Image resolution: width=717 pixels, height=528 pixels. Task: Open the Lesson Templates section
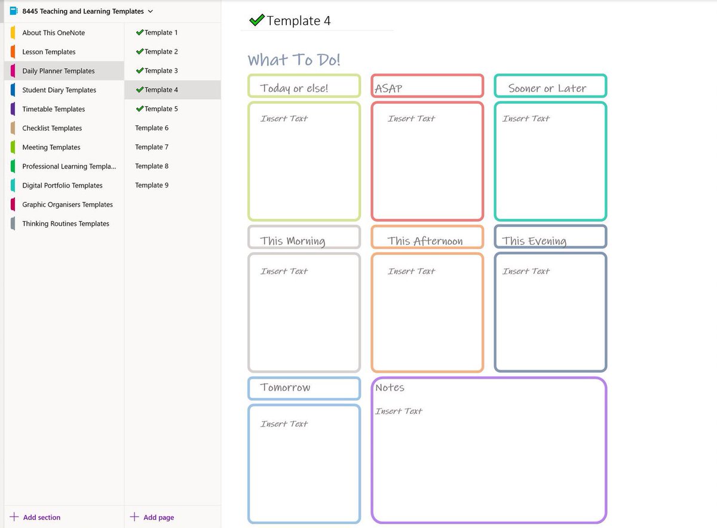[64, 52]
